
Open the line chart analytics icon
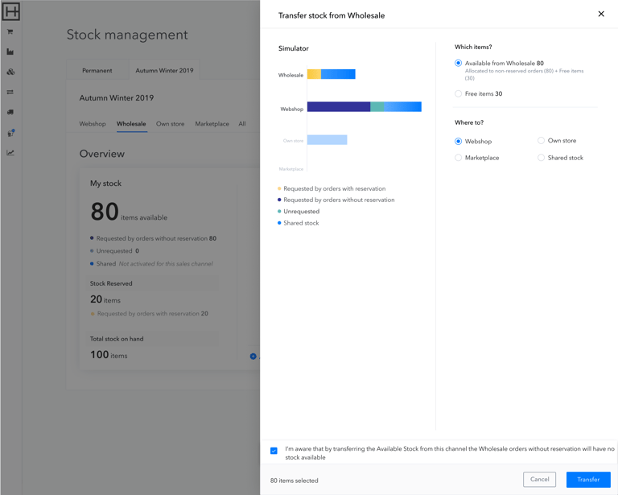pos(10,153)
